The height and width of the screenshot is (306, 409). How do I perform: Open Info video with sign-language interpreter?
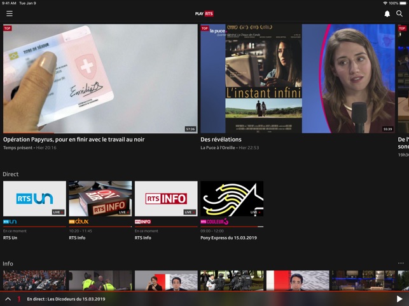point(166,280)
